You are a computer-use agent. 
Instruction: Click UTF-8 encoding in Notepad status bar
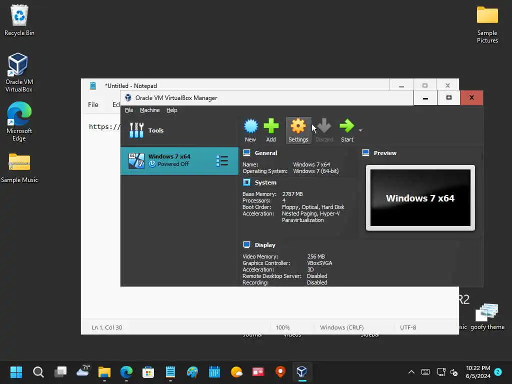408,327
